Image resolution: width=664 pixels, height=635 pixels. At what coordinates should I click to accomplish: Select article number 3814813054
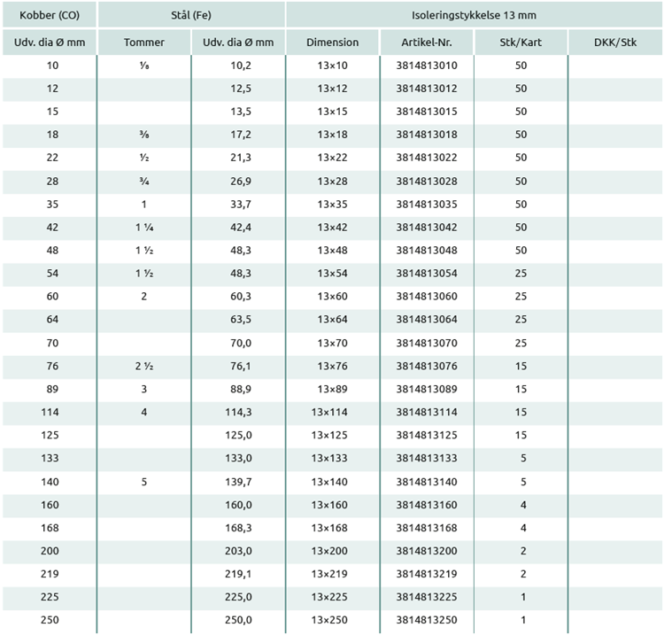(427, 274)
